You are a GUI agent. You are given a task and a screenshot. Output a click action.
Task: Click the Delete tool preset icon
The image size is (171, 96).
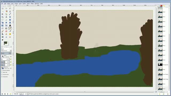[8, 94]
